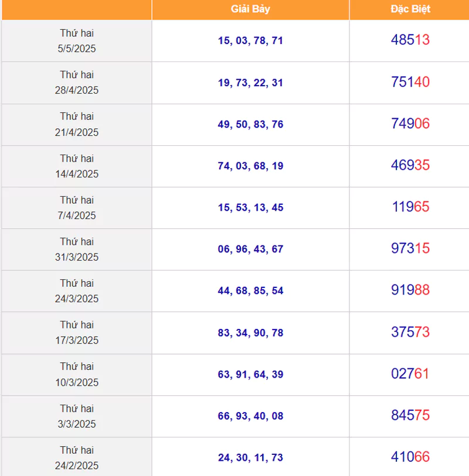
Task: Click Giải Bảy numbers 19, 73, 22, 31
Action: (x=250, y=83)
